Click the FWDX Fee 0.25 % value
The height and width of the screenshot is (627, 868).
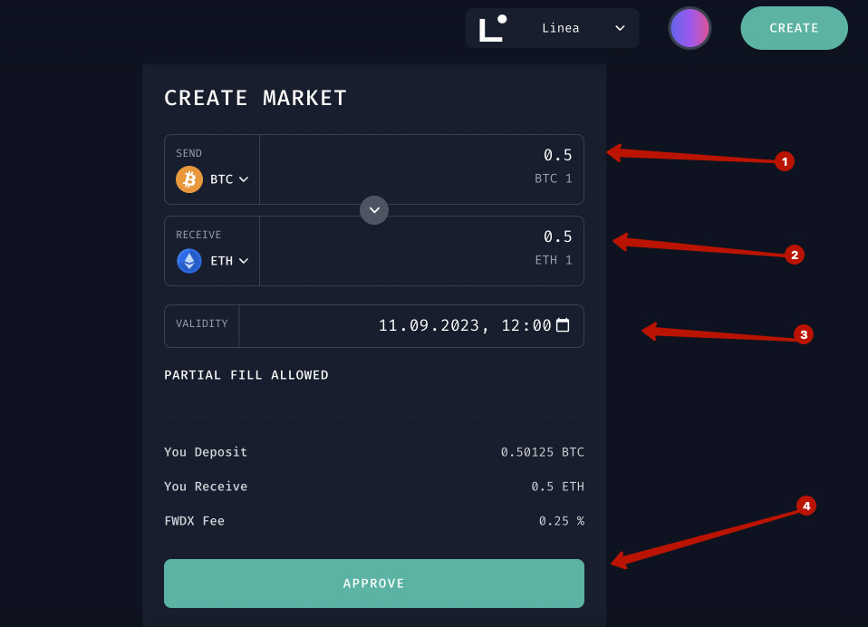tap(561, 521)
